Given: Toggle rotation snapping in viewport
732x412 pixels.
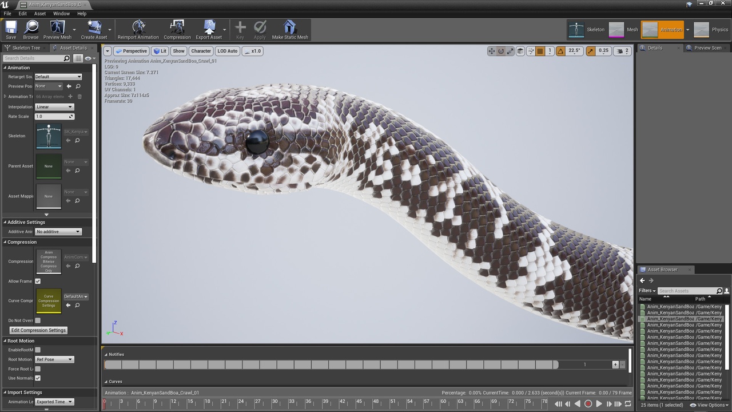Looking at the screenshot, I should point(560,51).
